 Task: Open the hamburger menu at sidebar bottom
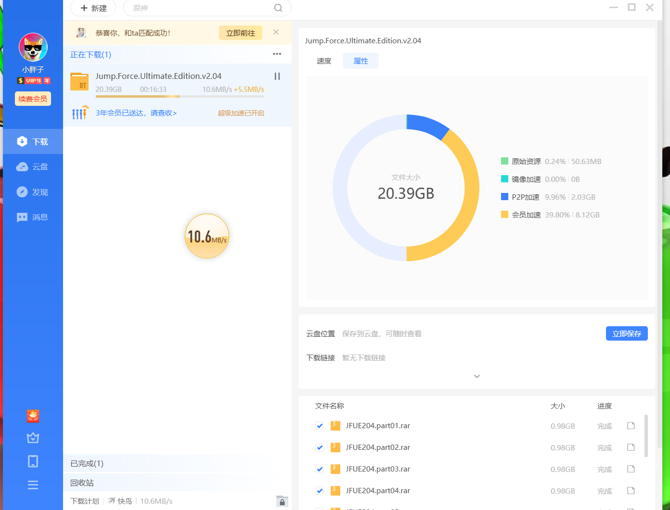point(33,485)
